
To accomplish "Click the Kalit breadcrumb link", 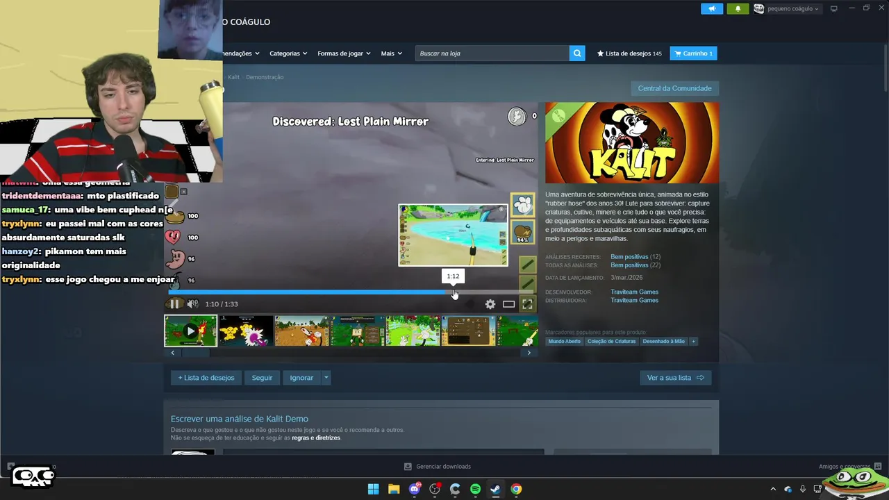I will [233, 77].
